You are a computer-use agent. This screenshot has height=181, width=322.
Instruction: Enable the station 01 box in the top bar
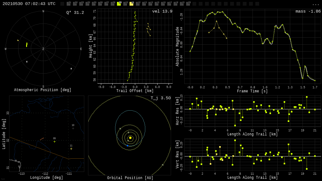(69, 4)
